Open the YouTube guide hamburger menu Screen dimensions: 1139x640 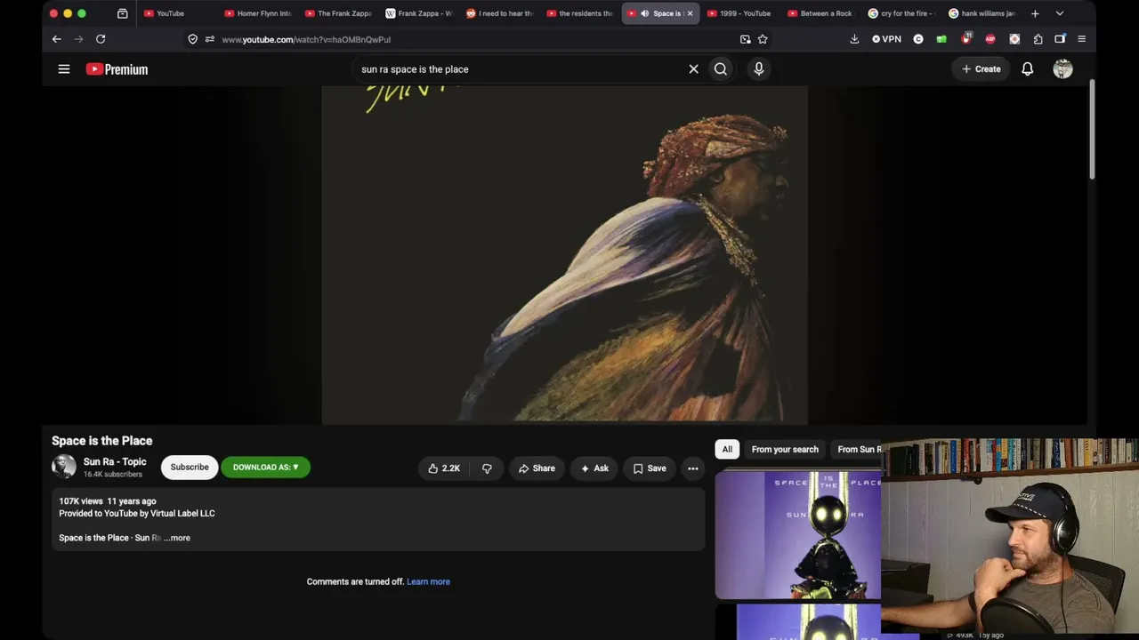click(64, 69)
